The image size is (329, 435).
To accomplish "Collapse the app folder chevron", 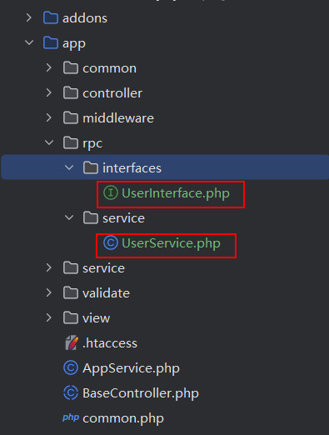I will coord(29,43).
